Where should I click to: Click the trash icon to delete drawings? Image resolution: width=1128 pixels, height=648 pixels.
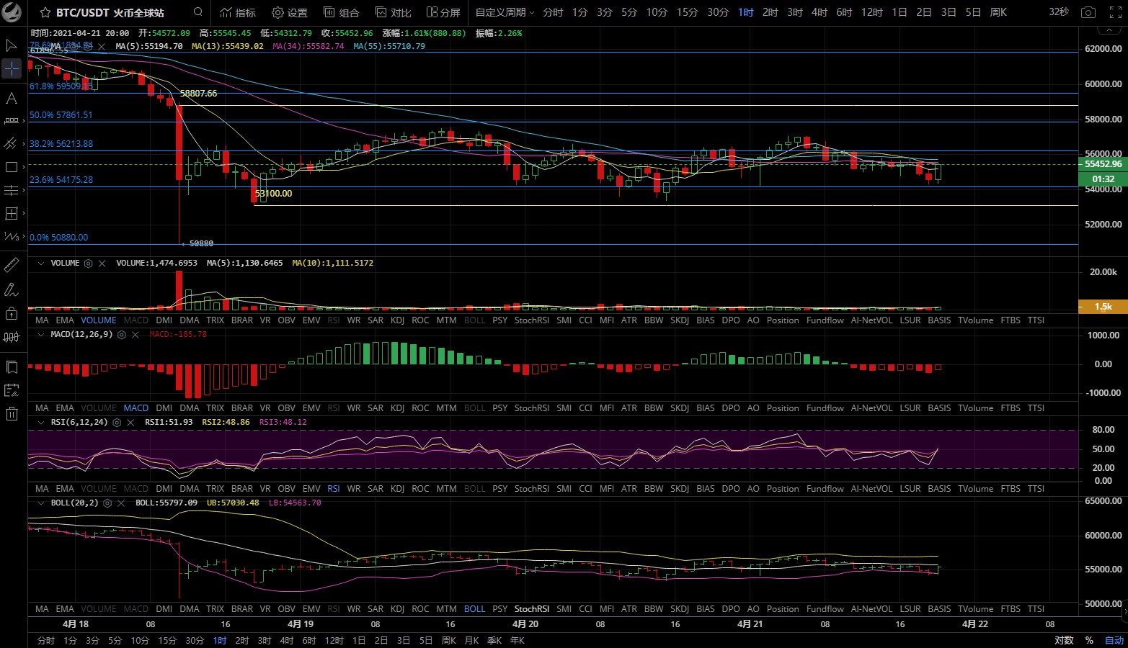(12, 413)
